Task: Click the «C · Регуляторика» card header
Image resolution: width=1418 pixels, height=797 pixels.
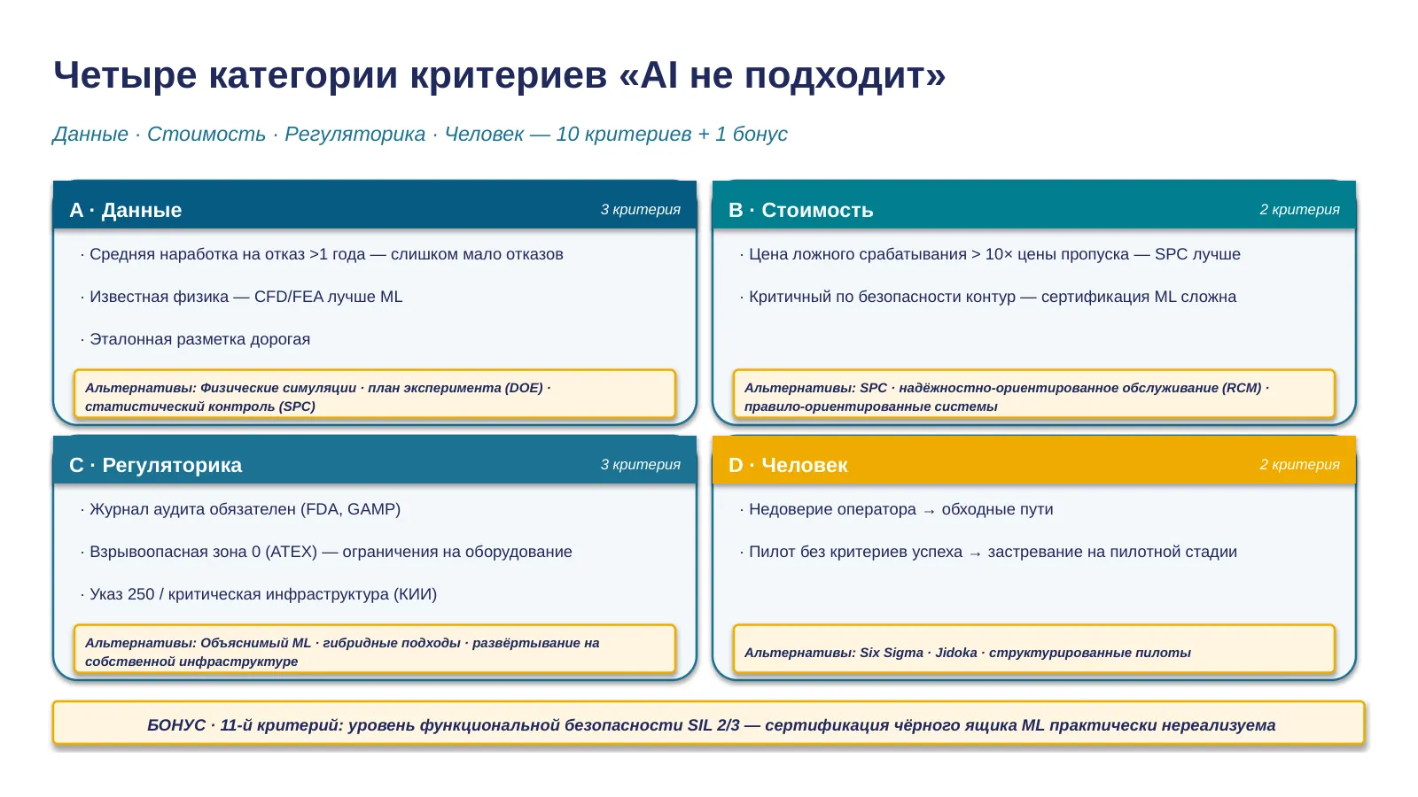Action: point(375,460)
